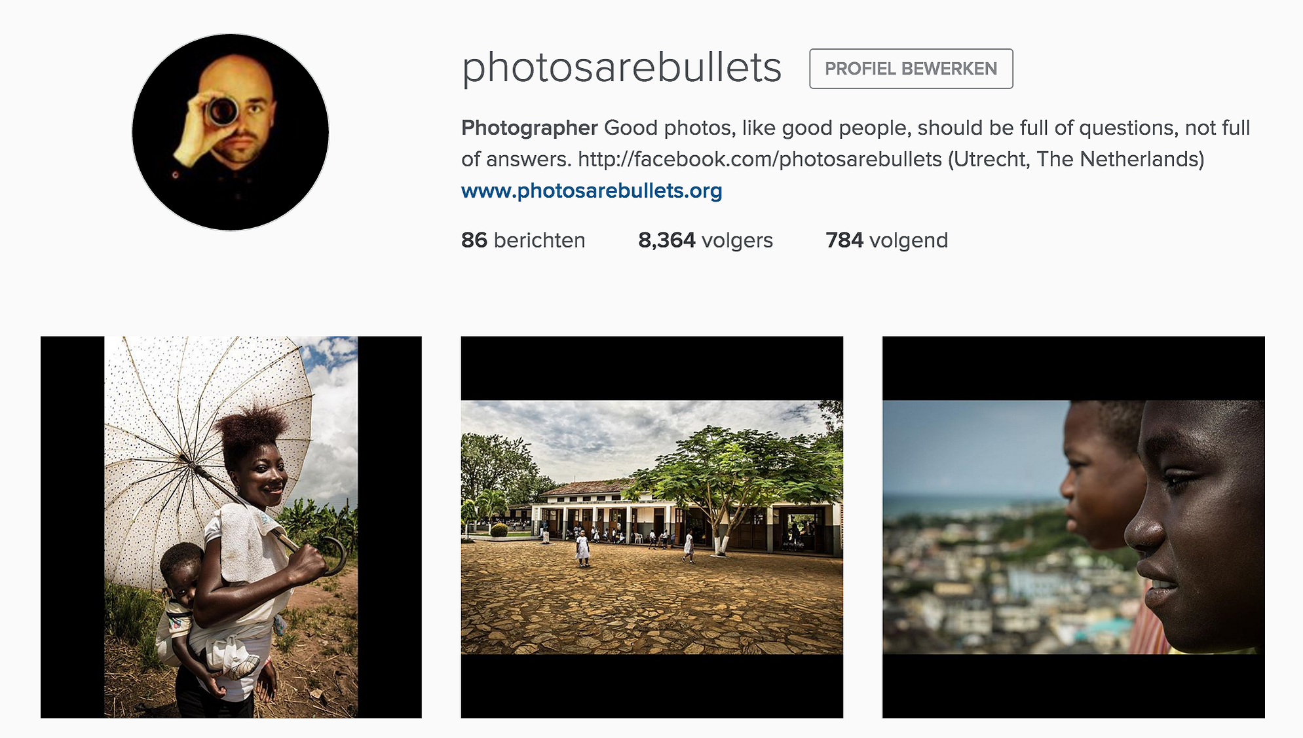Click the facebook.com/photosarebullets text in bio

760,159
